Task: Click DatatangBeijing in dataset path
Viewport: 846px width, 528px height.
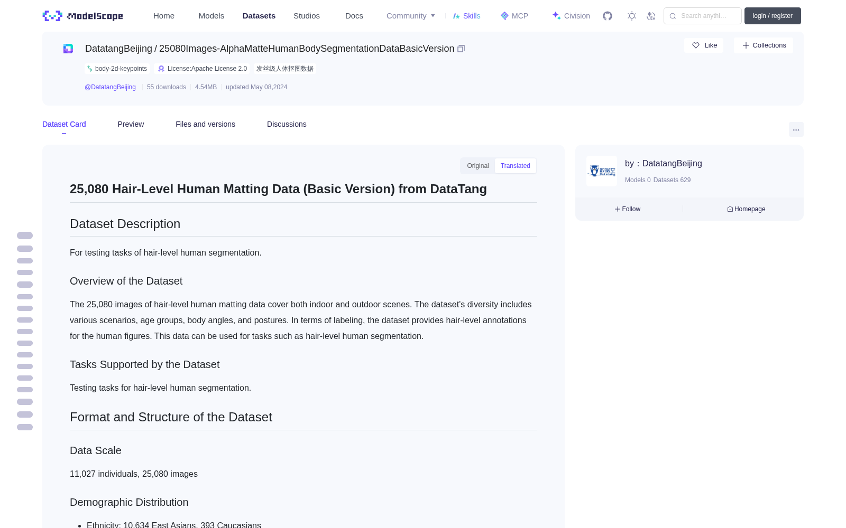Action: click(118, 49)
